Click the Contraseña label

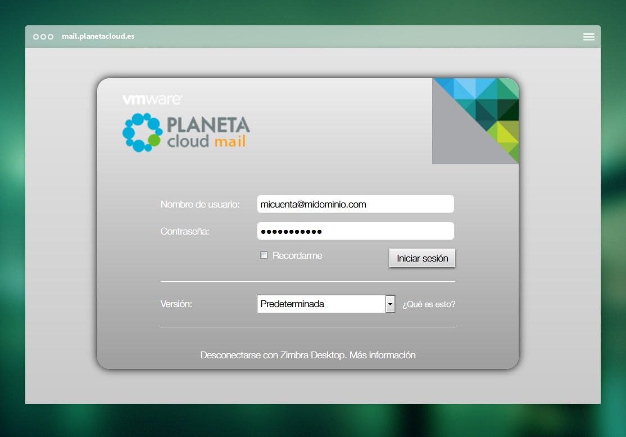click(x=184, y=232)
